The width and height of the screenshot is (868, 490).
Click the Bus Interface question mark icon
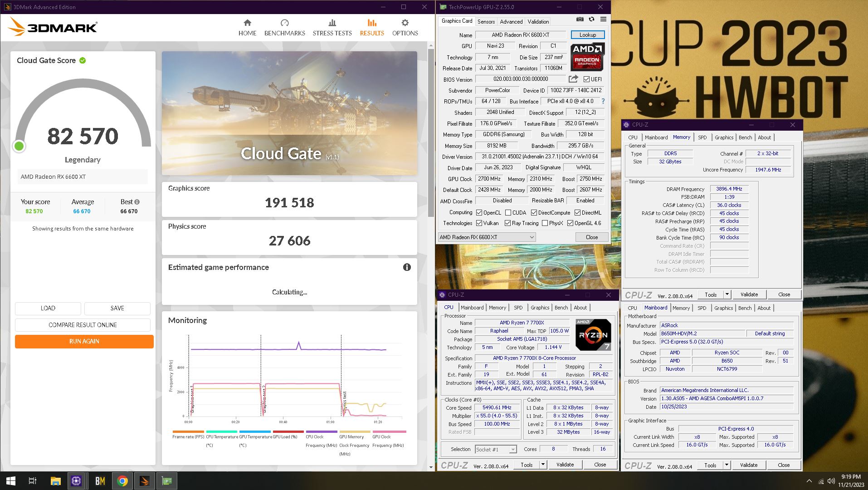(603, 101)
